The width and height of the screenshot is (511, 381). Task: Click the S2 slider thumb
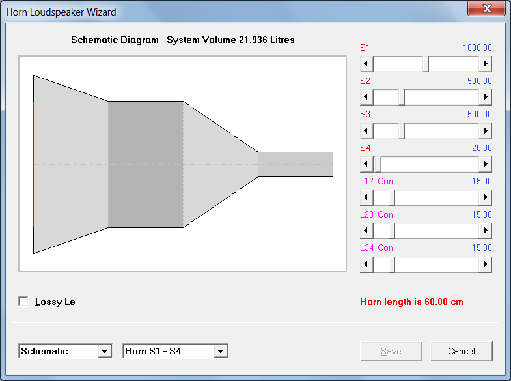coord(402,97)
